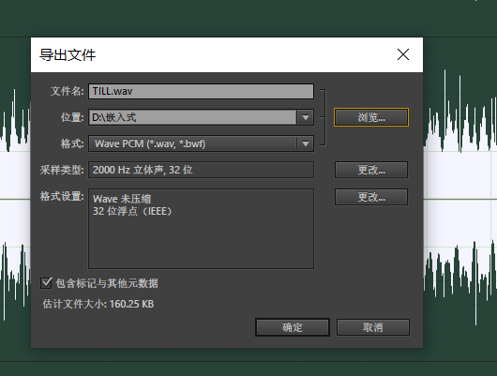Click the 文件名 label

click(x=68, y=91)
